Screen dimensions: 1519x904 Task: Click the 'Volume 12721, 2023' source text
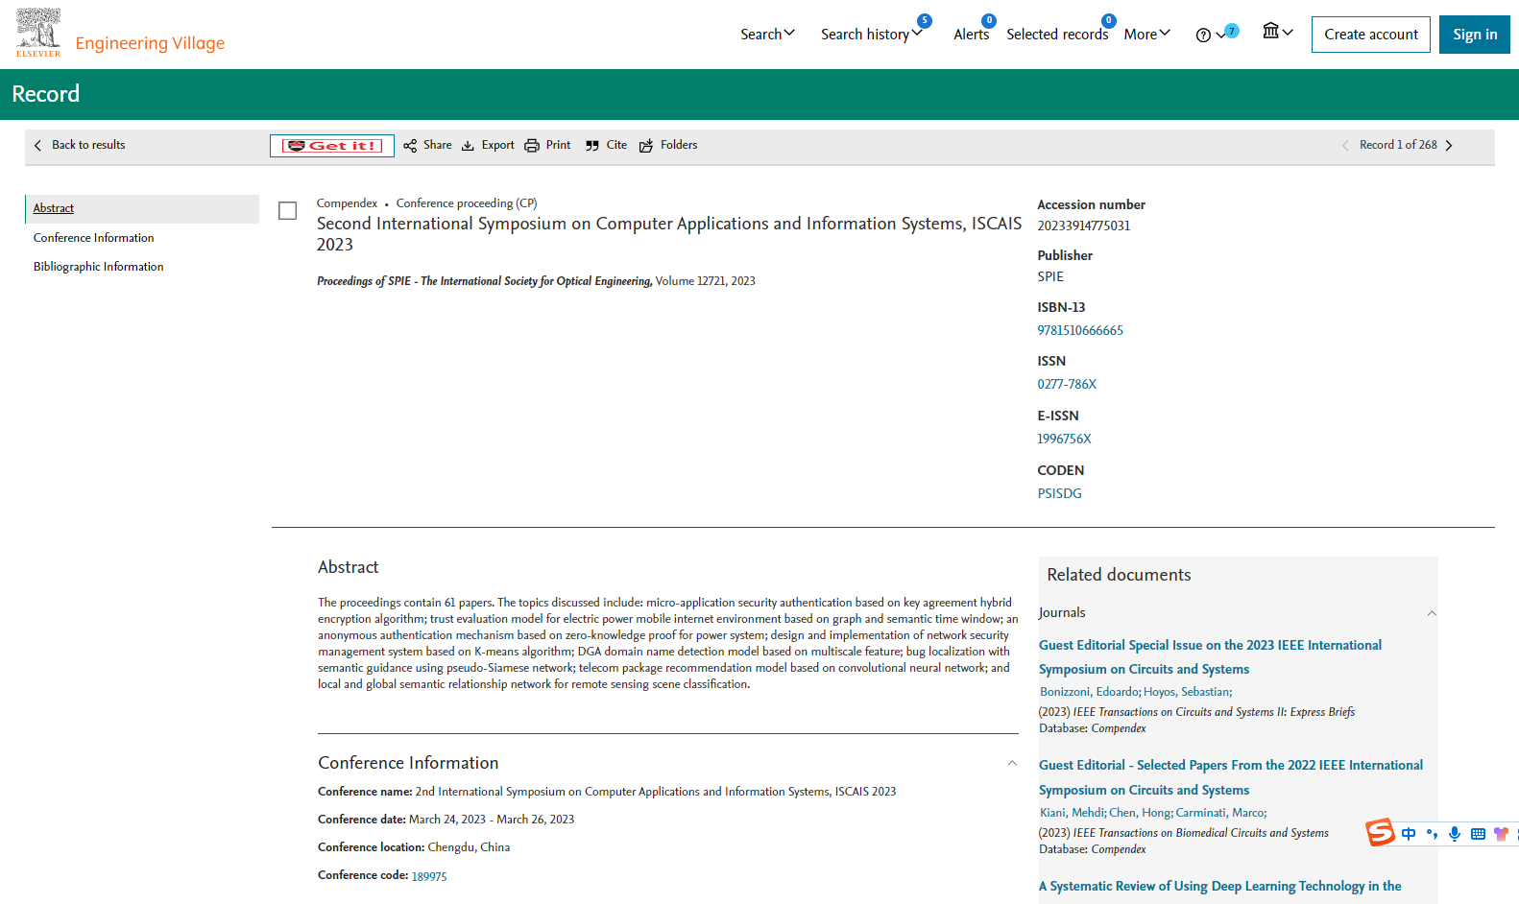point(706,281)
